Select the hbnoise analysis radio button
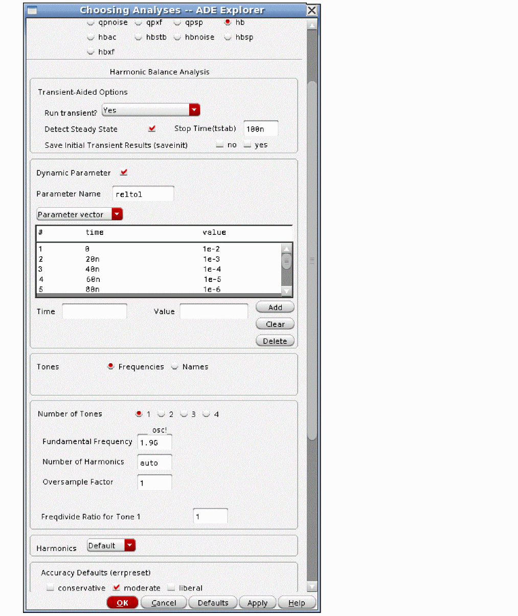Screen dimensions: 518x616 [177, 37]
